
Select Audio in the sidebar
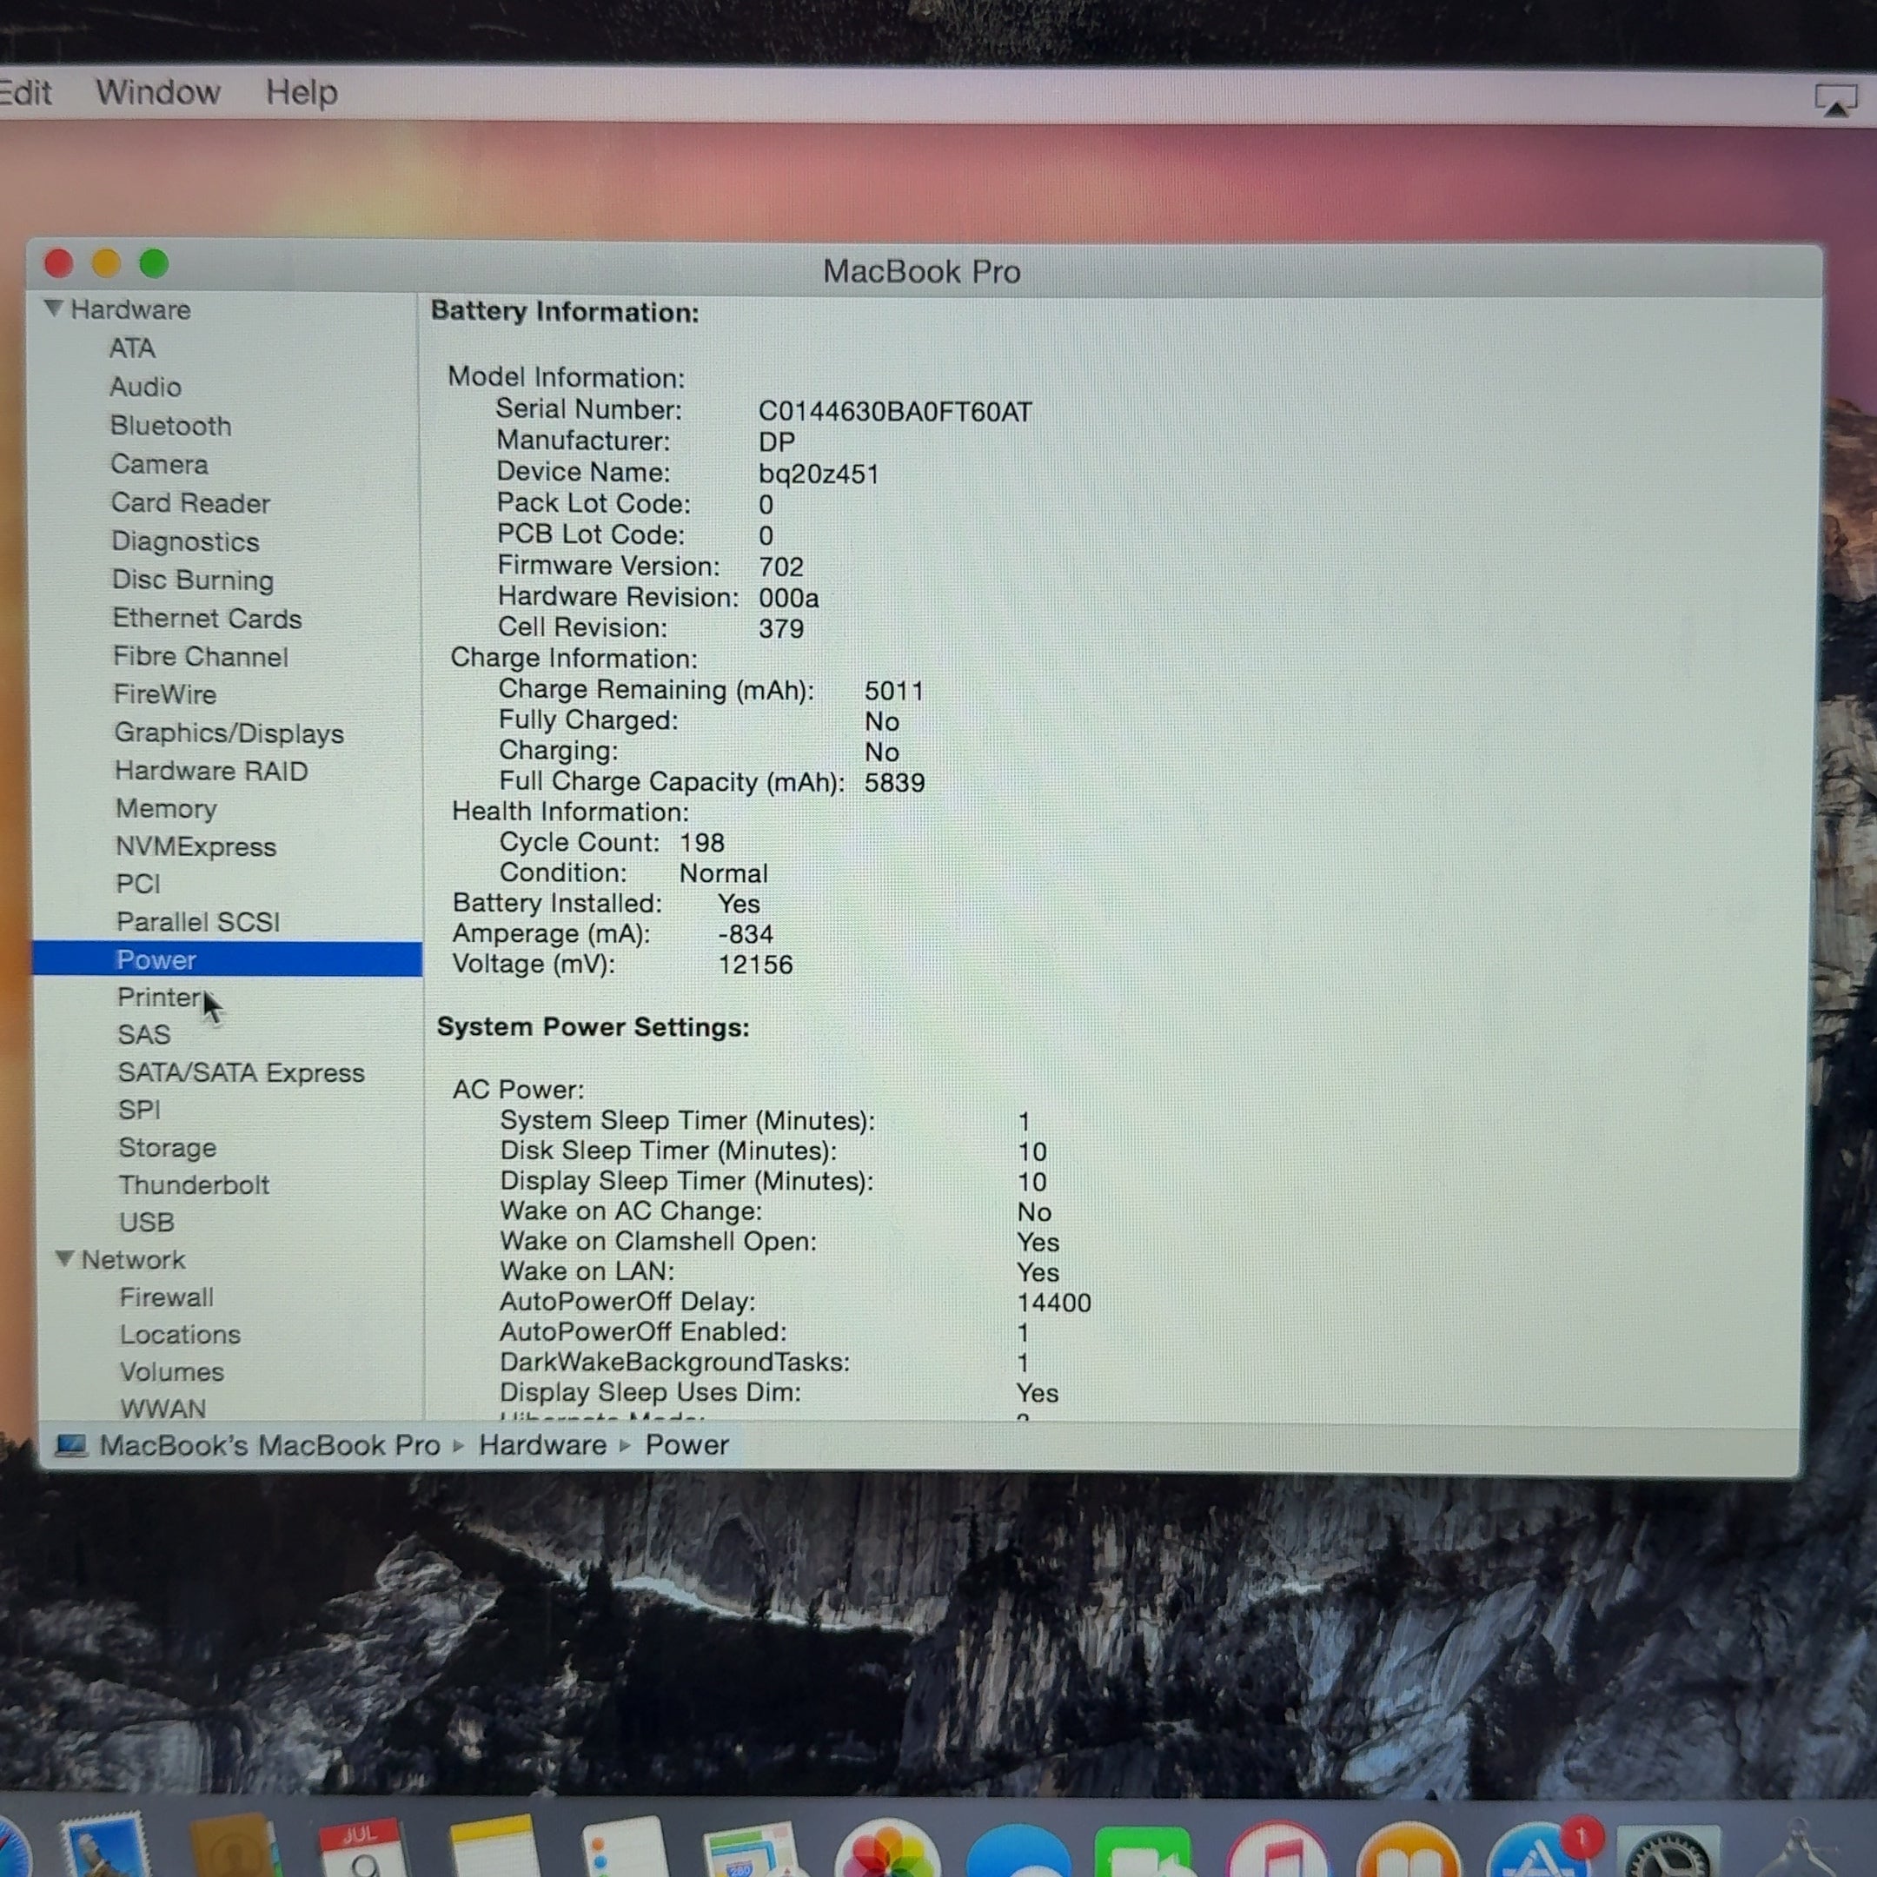tap(146, 387)
